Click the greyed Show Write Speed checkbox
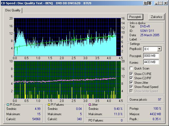Viewport: 169px width, 126px height. click(x=131, y=91)
